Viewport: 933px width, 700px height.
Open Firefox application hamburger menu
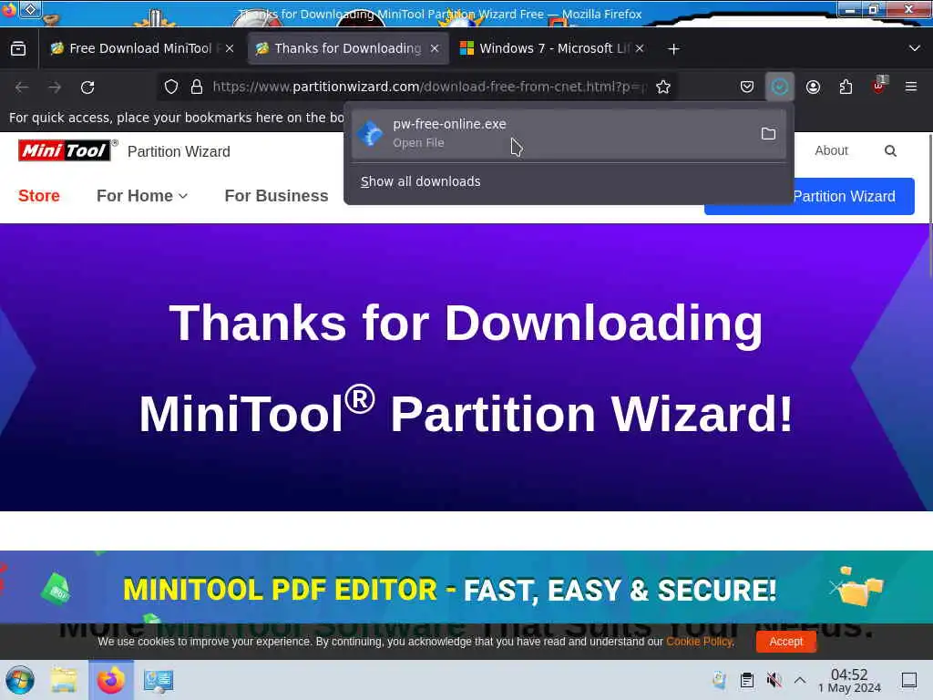[911, 87]
